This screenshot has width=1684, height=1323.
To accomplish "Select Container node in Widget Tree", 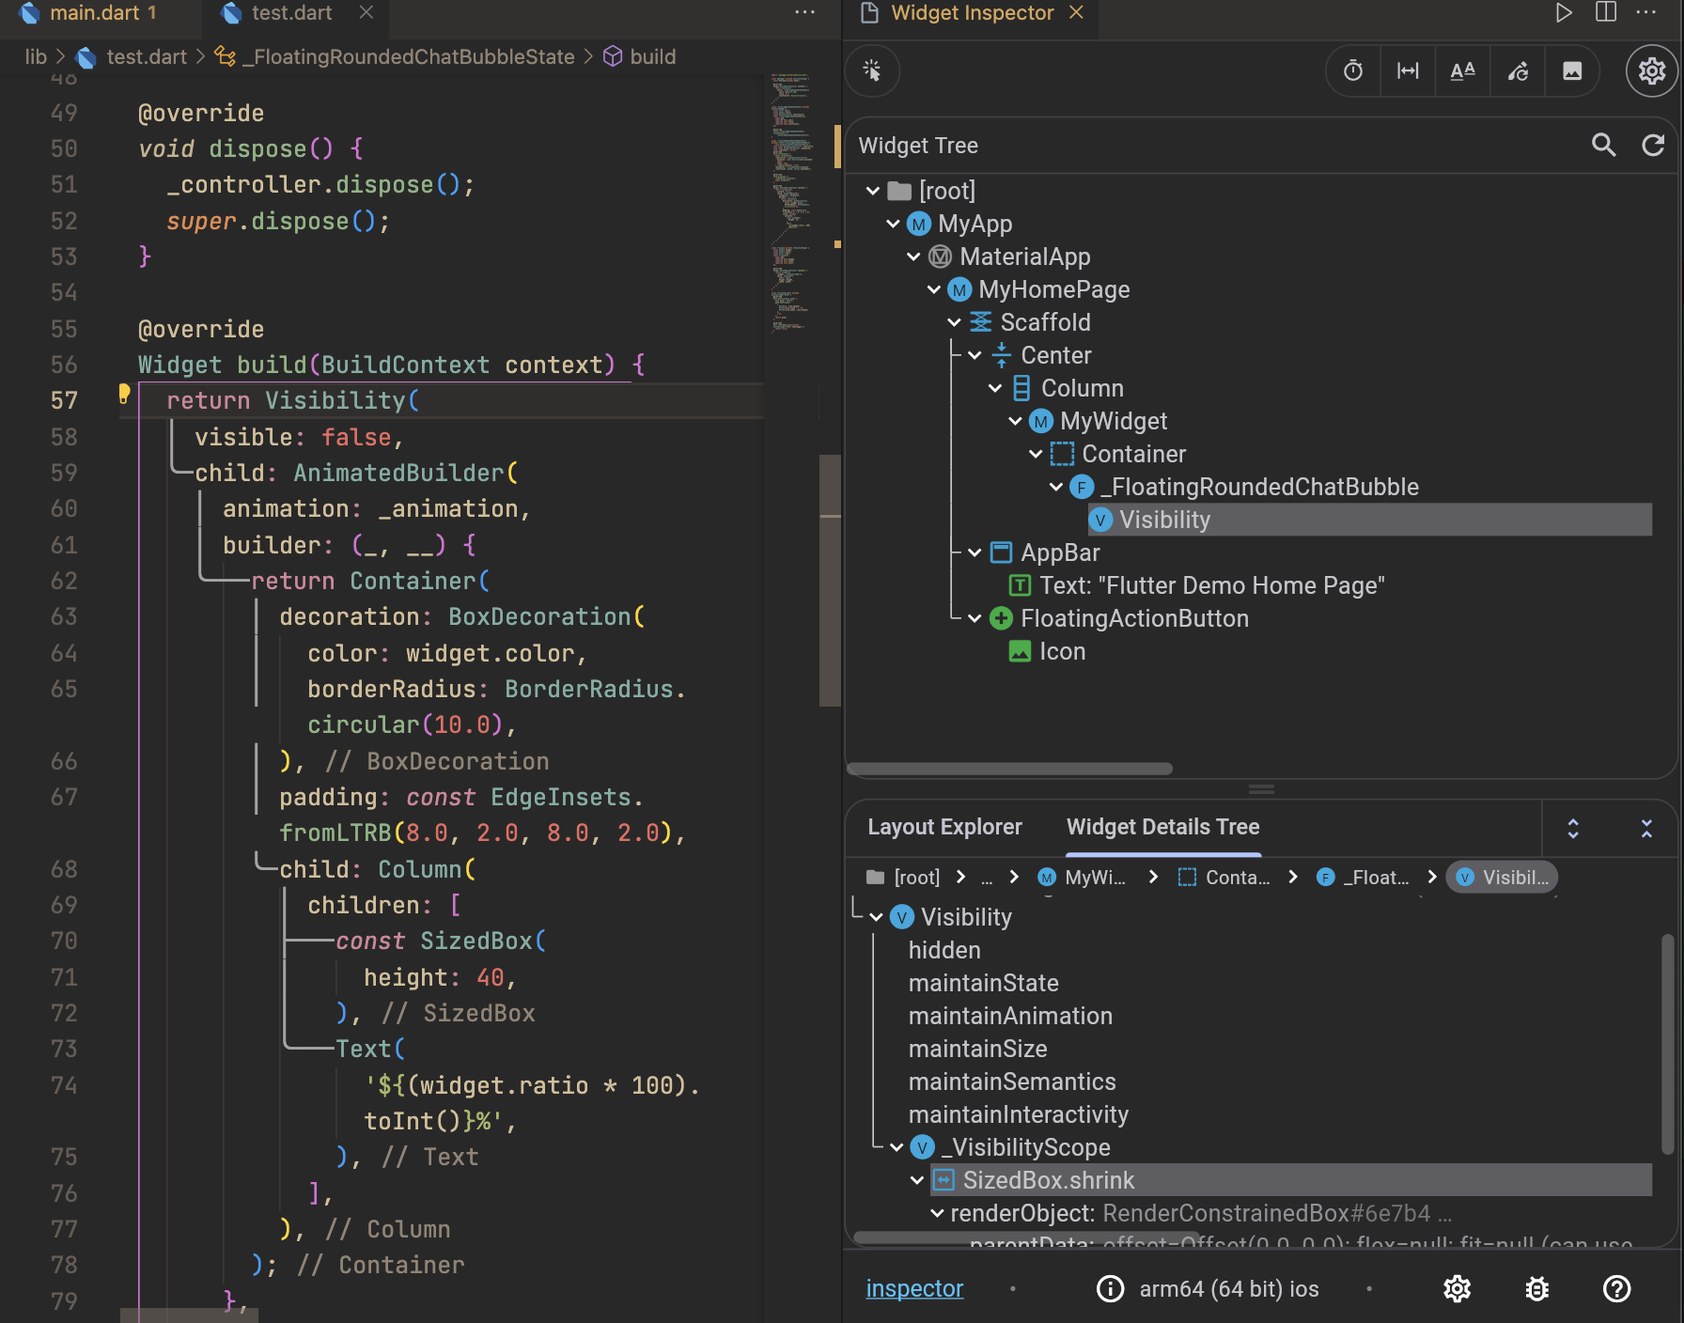I will pyautogui.click(x=1118, y=454).
